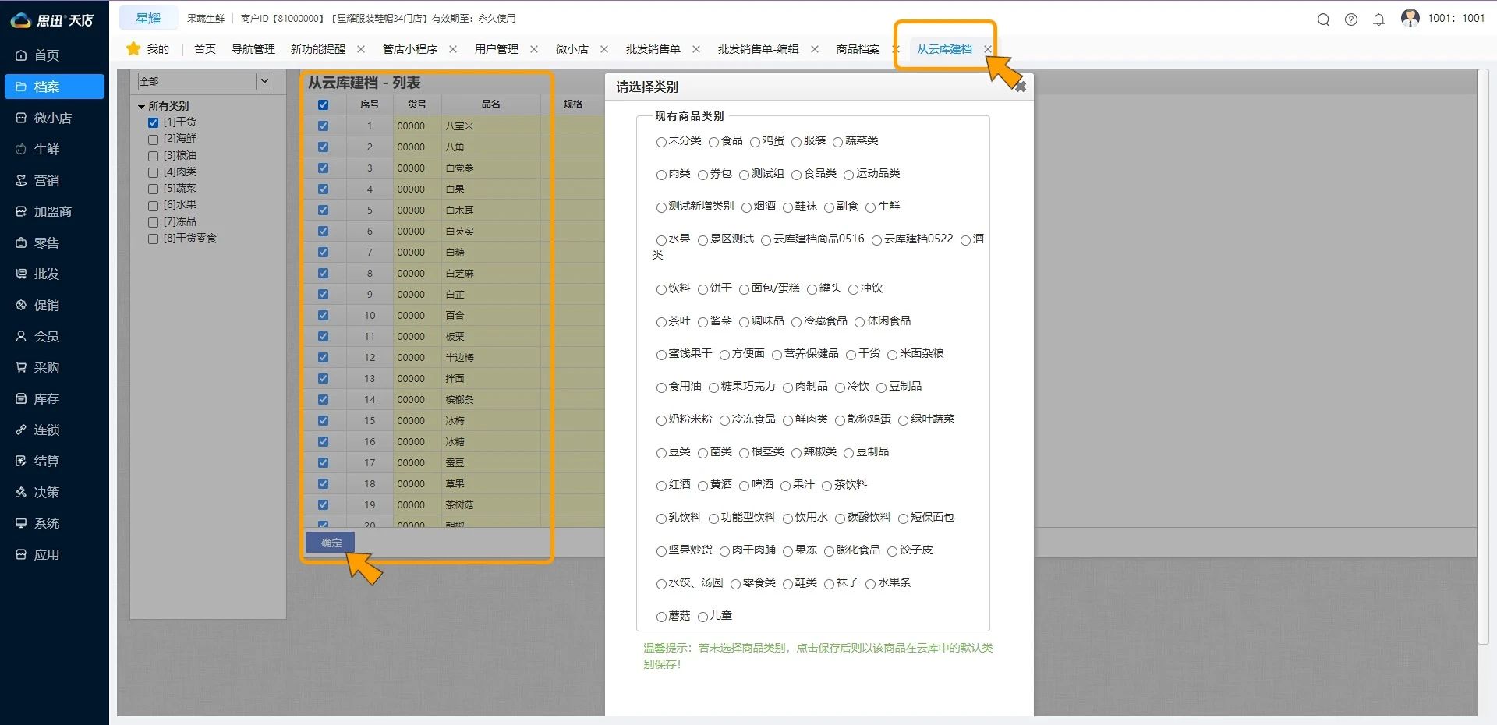Open the search magnifier icon
Image resolution: width=1497 pixels, height=725 pixels.
pyautogui.click(x=1323, y=20)
